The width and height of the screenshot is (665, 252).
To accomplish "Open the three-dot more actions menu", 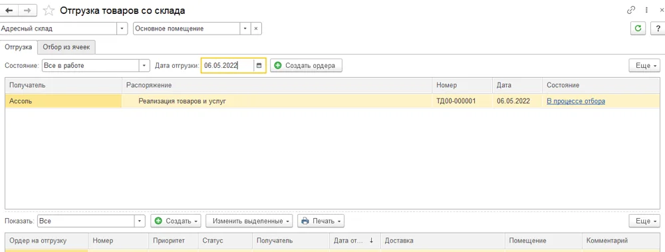I will tap(646, 10).
